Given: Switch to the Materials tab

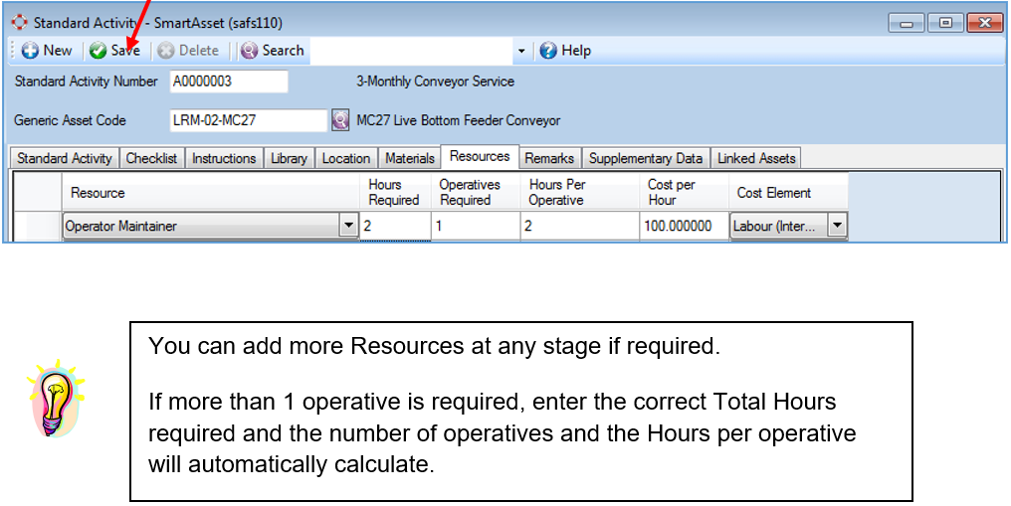Looking at the screenshot, I should pos(409,158).
